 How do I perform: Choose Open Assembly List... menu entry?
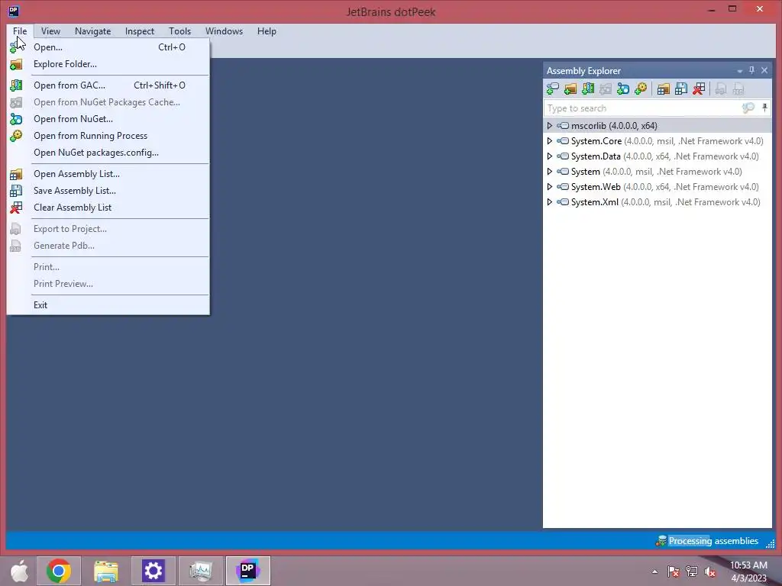coord(108,174)
